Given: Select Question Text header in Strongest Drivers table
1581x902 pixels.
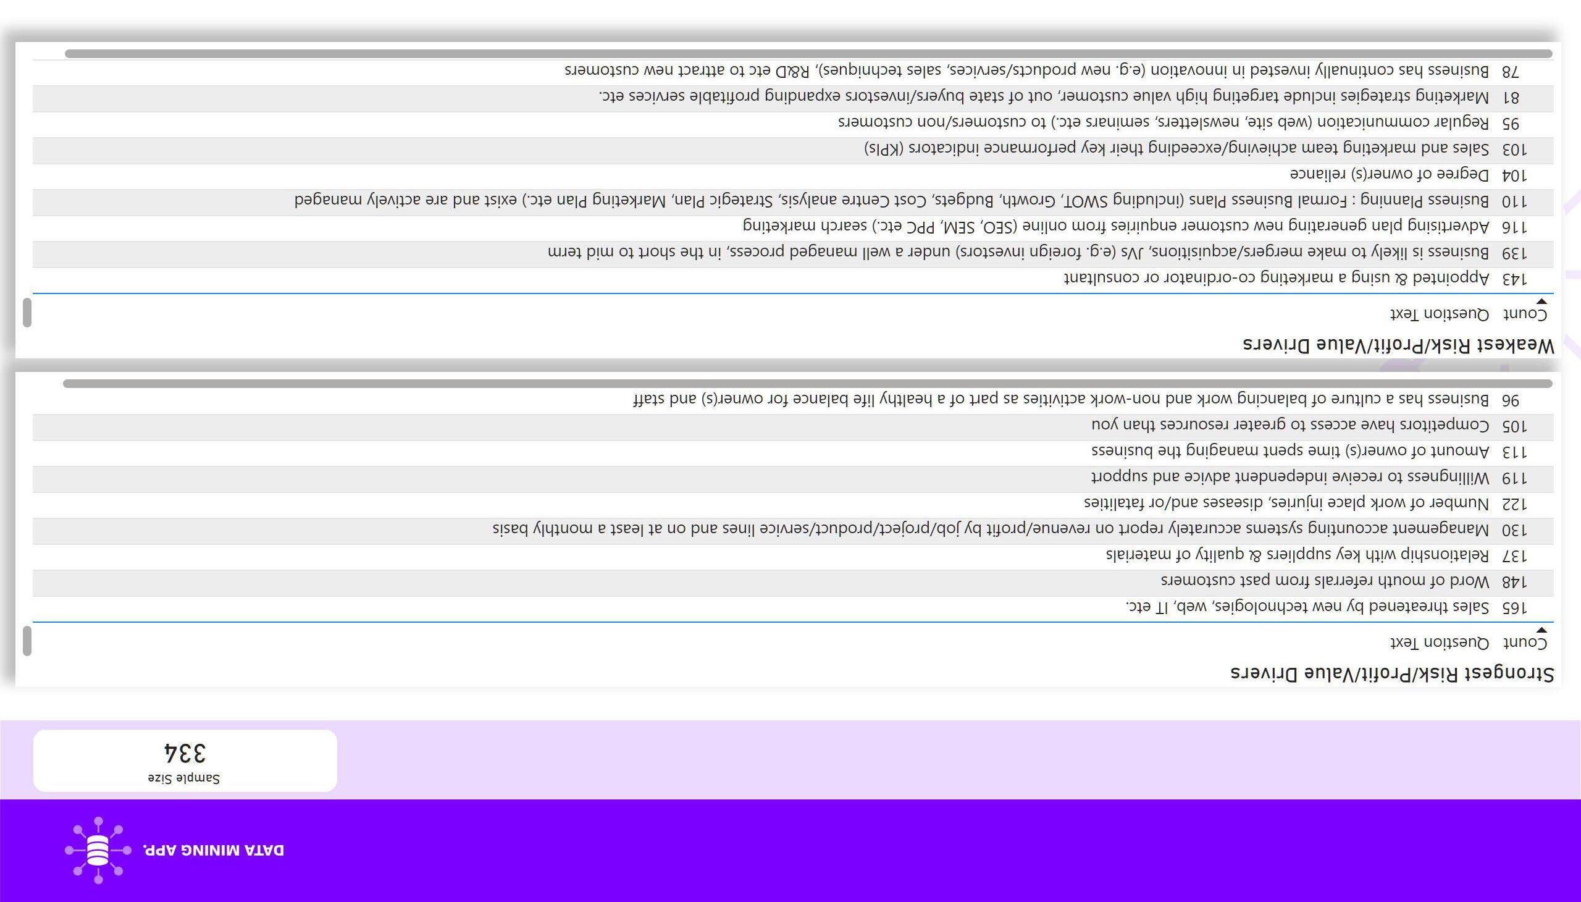Looking at the screenshot, I should pyautogui.click(x=1440, y=643).
